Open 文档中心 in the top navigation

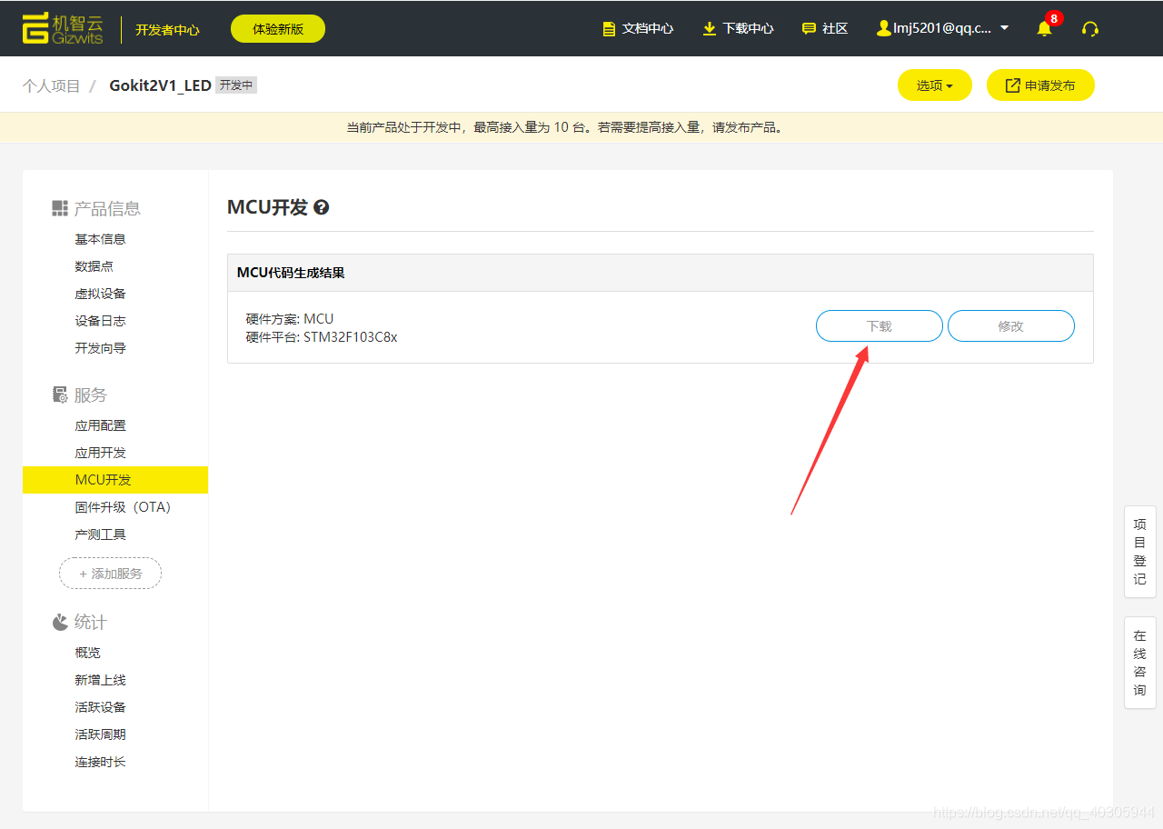[638, 28]
